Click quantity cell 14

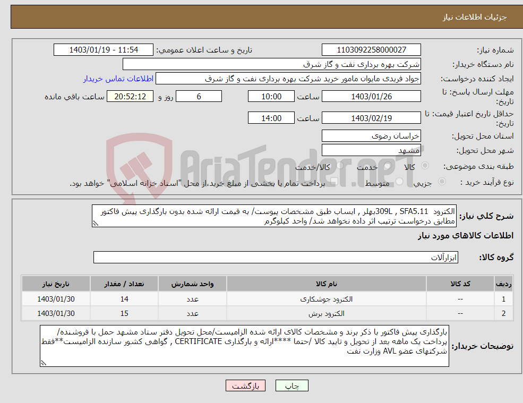124,299
